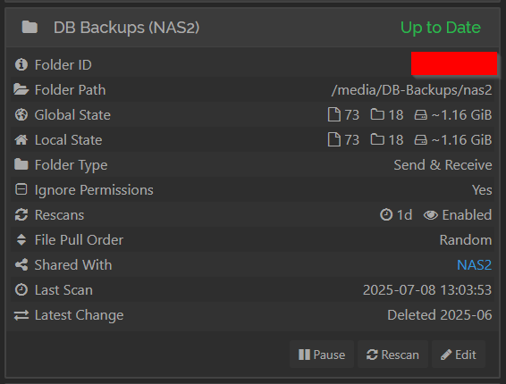Click the Folder ID info icon
506x384 pixels.
(21, 64)
